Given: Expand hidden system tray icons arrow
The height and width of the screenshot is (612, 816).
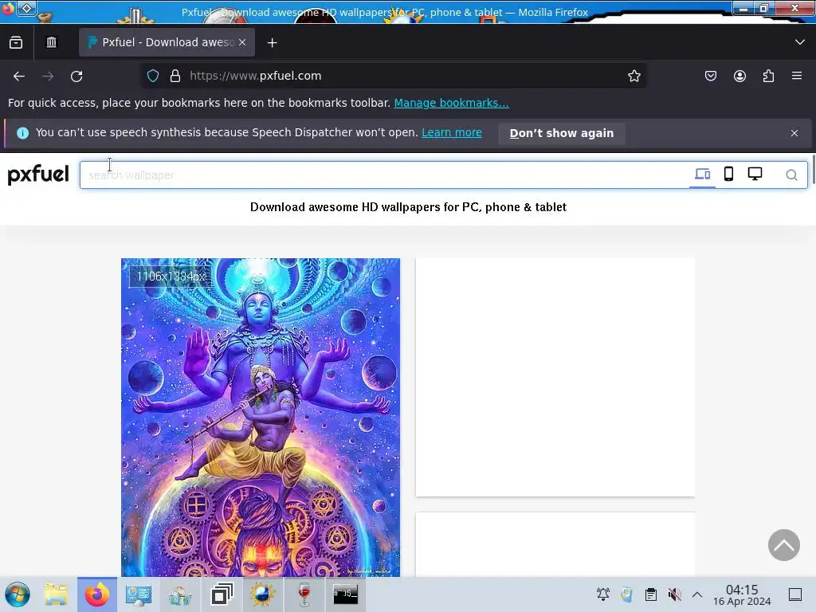Looking at the screenshot, I should coord(697,594).
